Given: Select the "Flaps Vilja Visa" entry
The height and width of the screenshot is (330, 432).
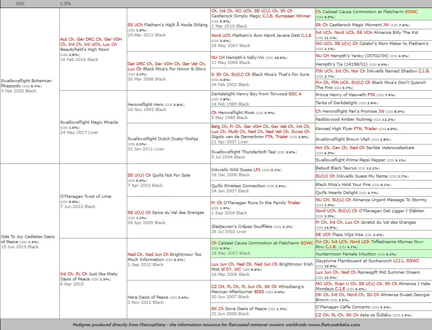Looking at the screenshot, I should 347,235.
